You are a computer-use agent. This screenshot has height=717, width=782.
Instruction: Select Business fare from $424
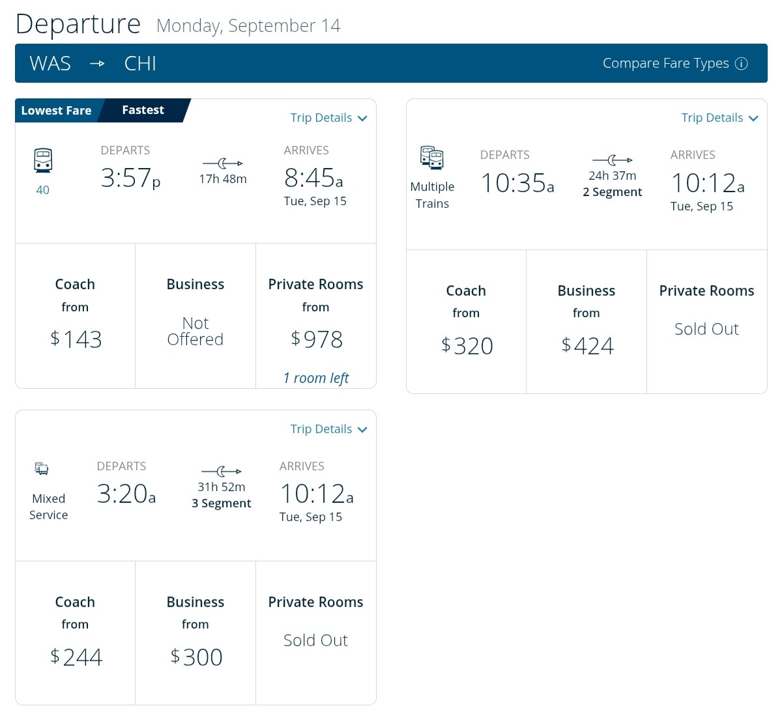tap(586, 322)
